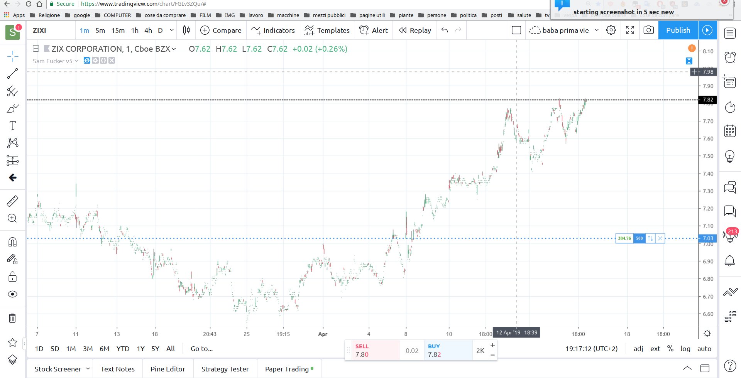Open favorites star toolbar
This screenshot has height=378, width=741.
coord(13,342)
